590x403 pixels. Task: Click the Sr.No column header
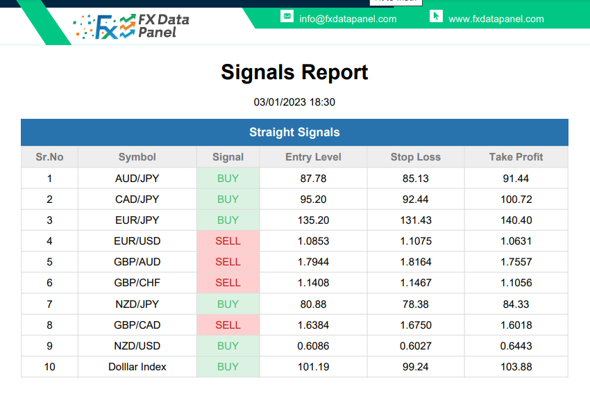point(50,157)
